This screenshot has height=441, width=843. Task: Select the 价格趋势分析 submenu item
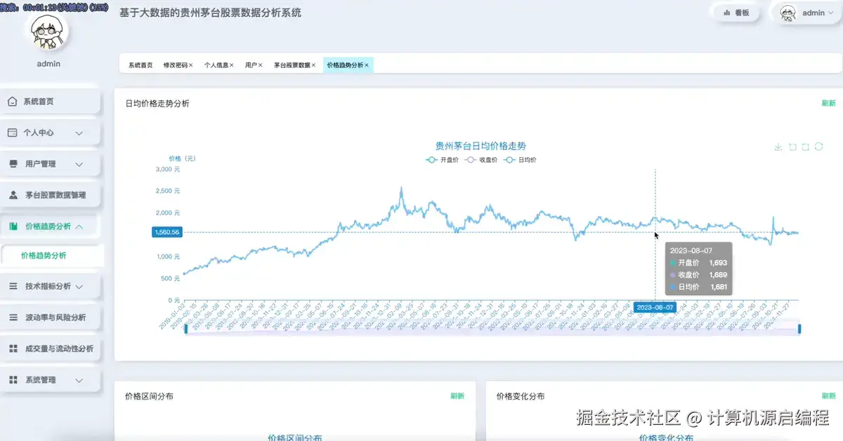coord(52,256)
